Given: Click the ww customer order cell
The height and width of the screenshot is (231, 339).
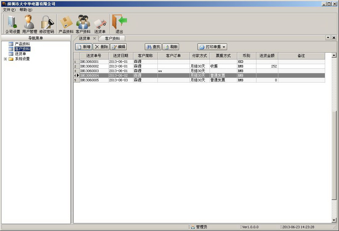Looking at the screenshot, I should [174, 71].
